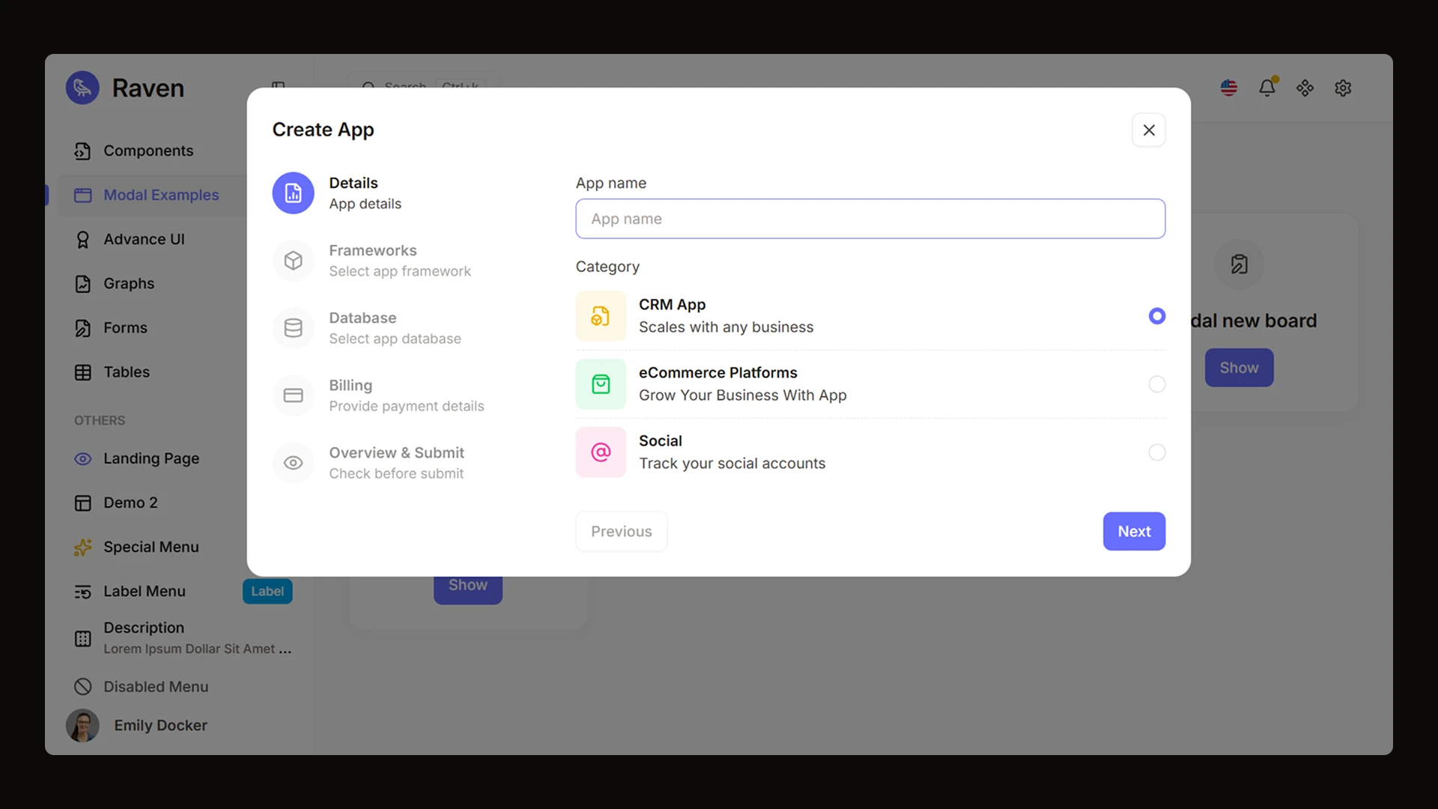
Task: Open Demo 2 menu item
Action: 130,503
